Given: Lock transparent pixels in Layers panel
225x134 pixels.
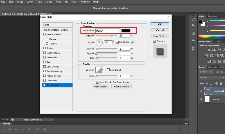Looking at the screenshot, I should click(207, 84).
